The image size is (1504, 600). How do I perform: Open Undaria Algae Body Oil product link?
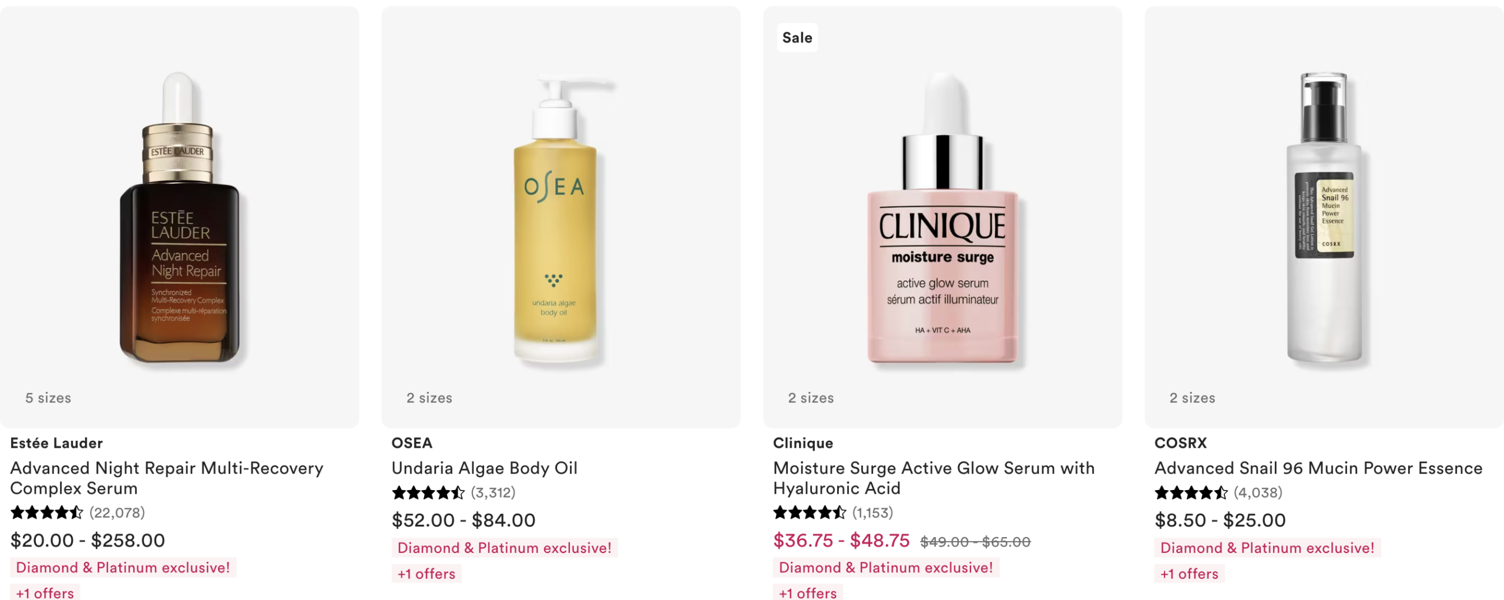pos(485,468)
